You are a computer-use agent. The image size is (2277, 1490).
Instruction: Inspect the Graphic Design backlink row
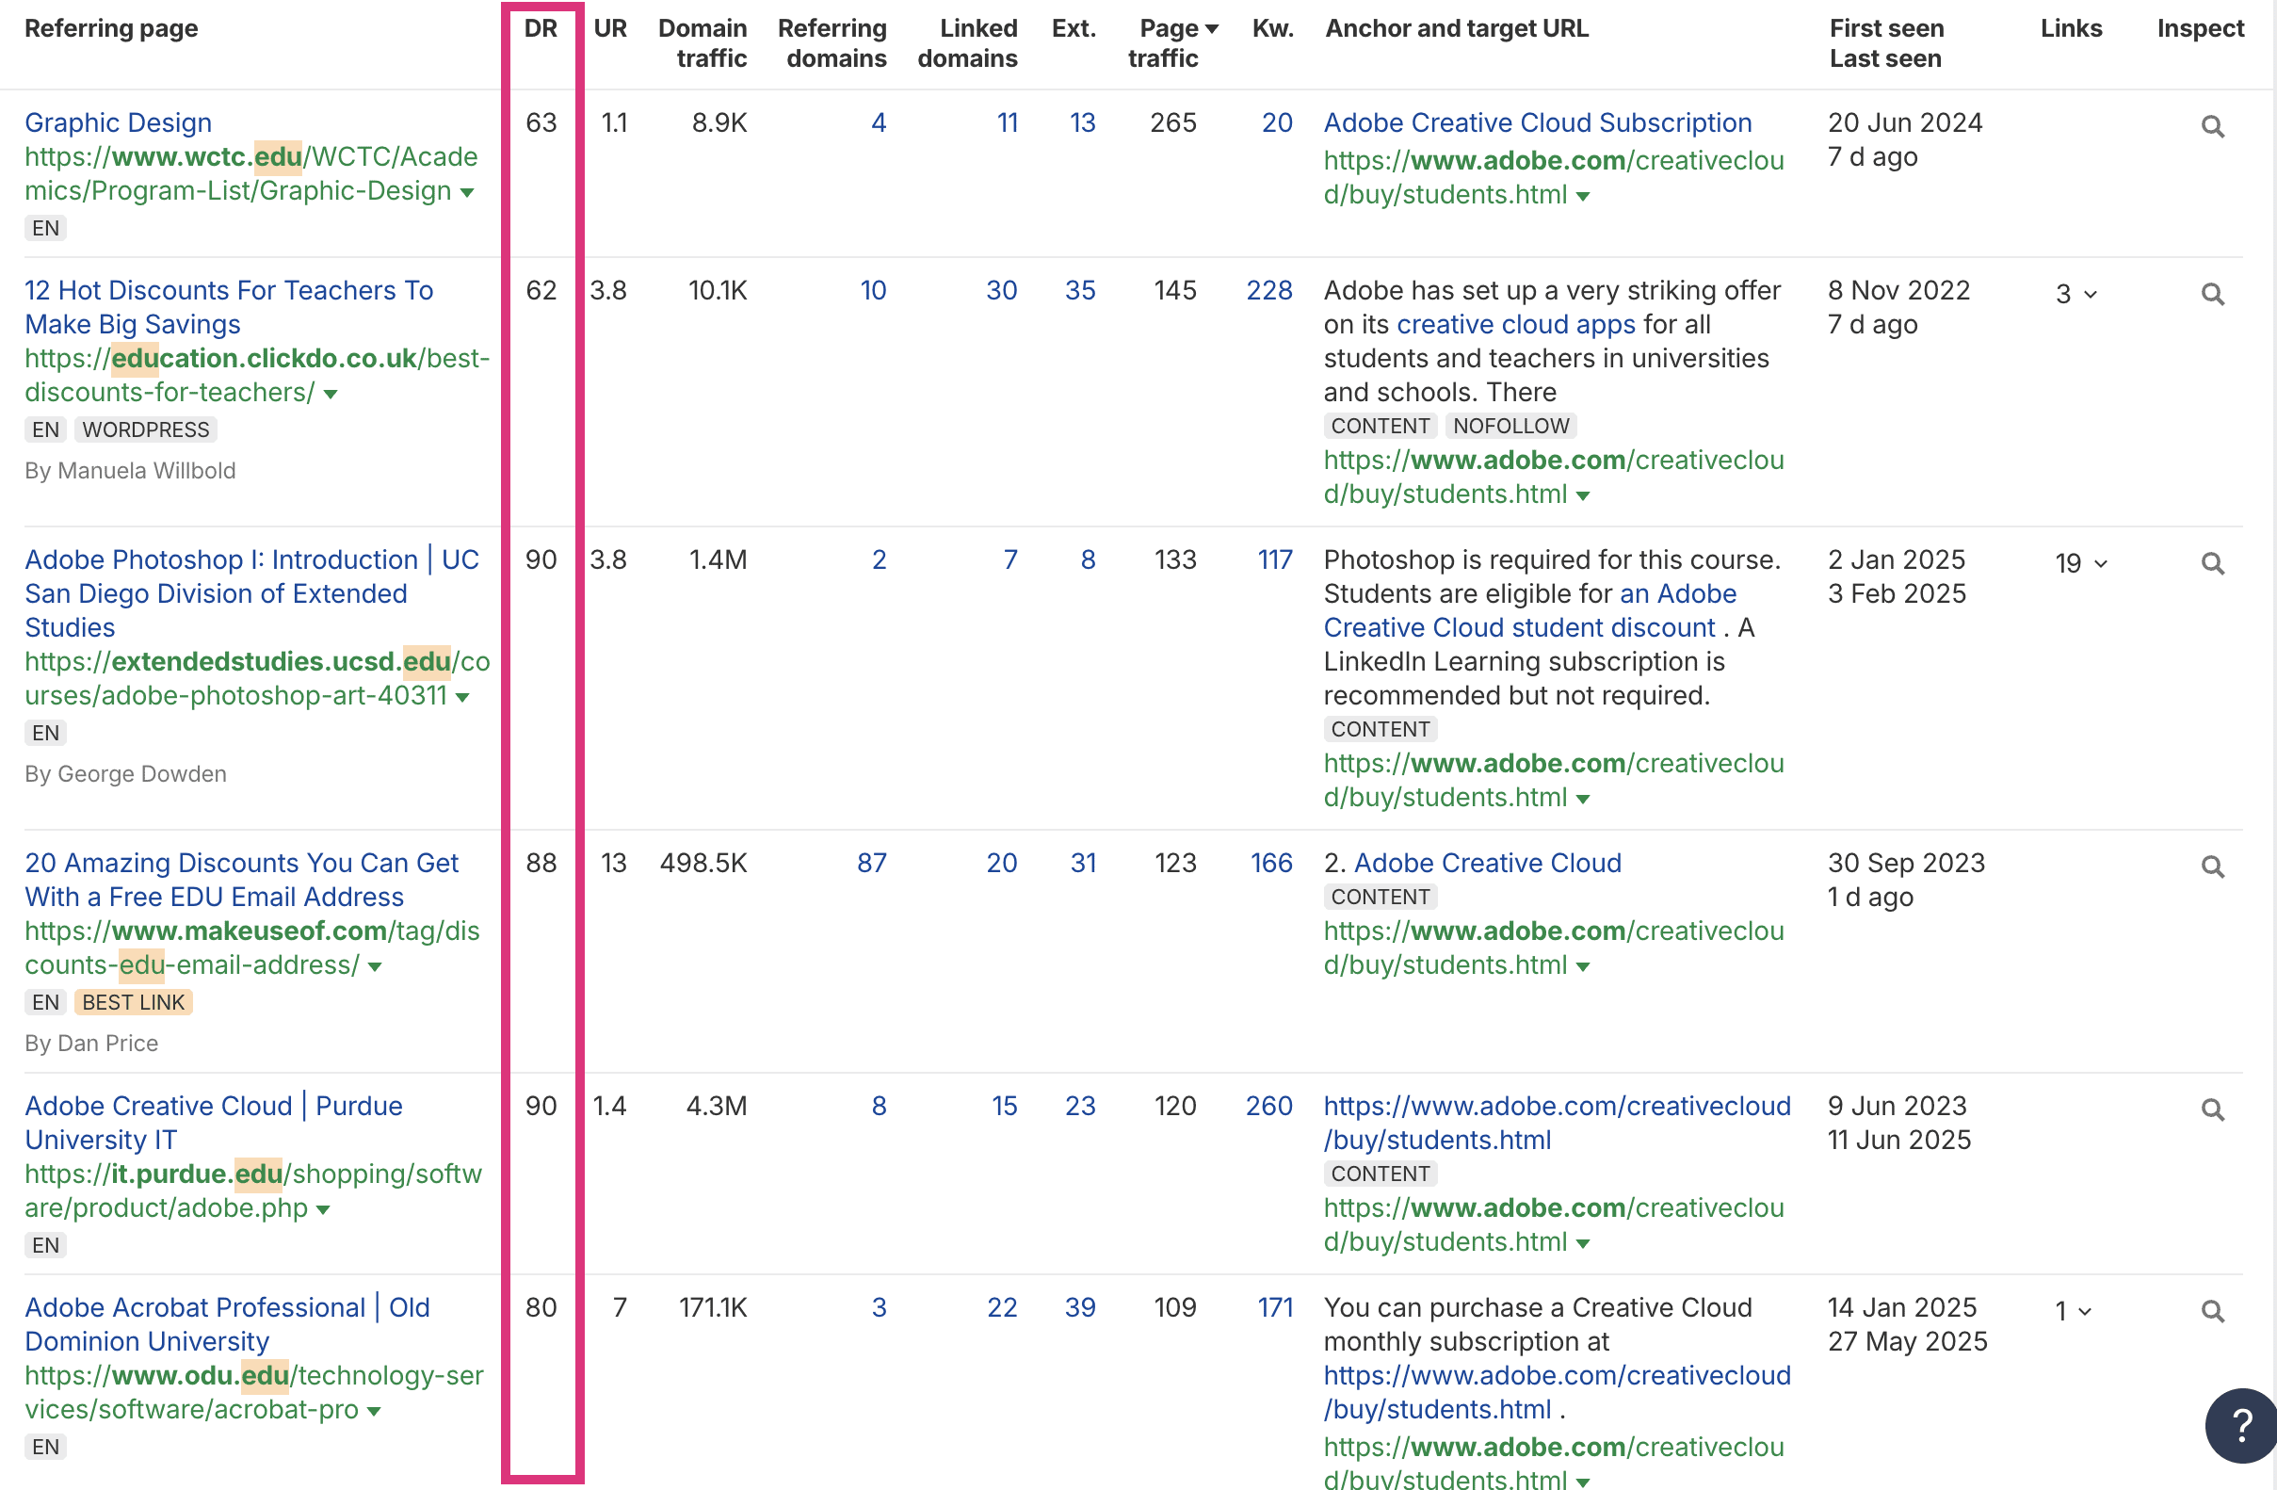click(x=2212, y=126)
